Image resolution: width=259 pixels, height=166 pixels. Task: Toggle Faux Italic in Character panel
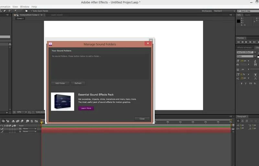(x=246, y=84)
